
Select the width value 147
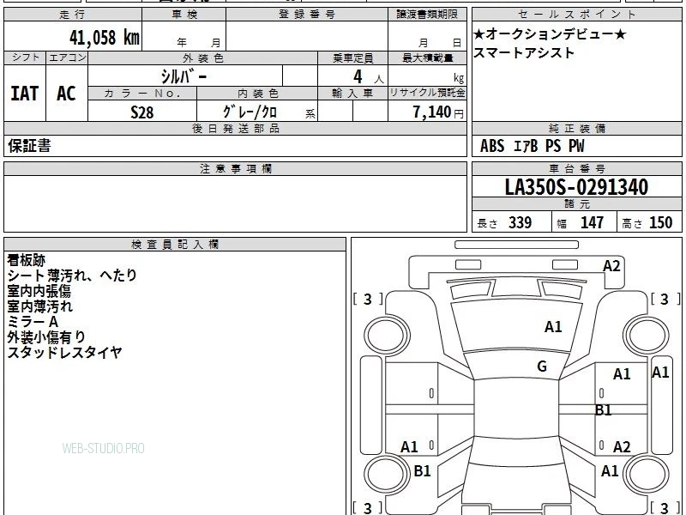coord(592,223)
